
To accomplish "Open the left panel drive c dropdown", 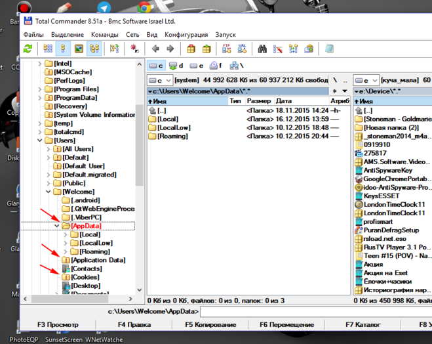I will click(x=161, y=80).
